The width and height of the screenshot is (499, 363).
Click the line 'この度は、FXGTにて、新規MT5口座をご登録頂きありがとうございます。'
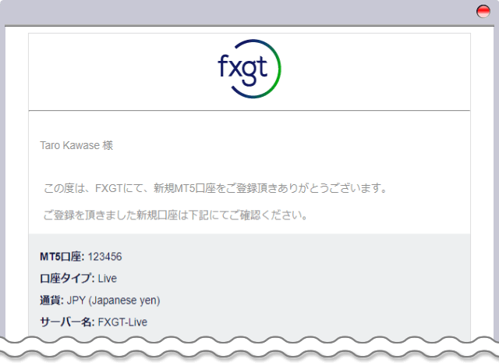coord(215,188)
